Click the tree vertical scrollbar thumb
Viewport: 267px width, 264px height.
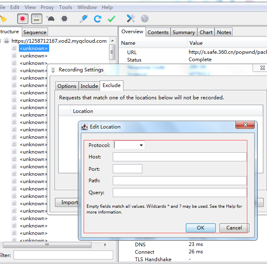pyautogui.click(x=112, y=52)
